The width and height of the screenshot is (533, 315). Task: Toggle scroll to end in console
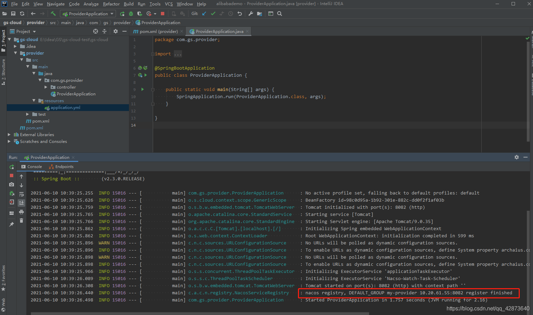(x=21, y=203)
